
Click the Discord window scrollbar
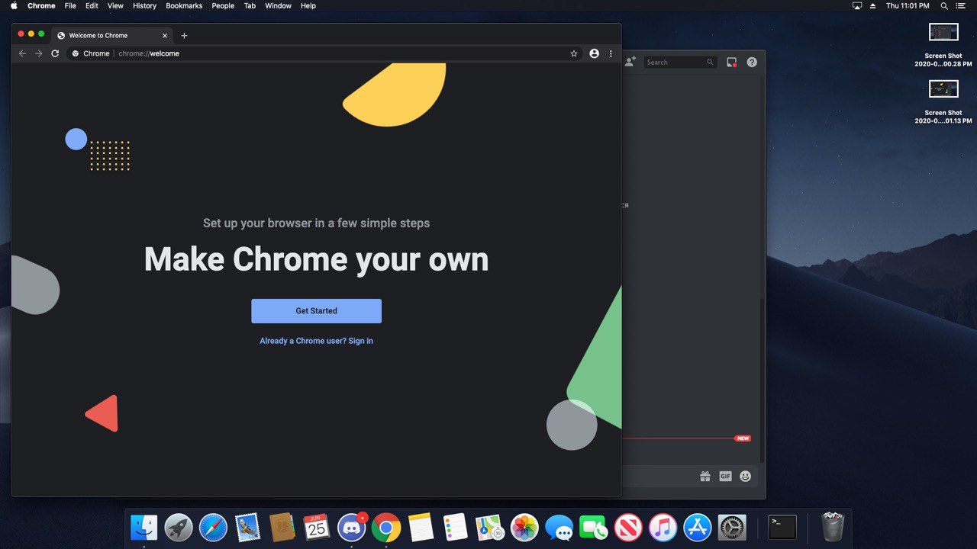pos(762,380)
